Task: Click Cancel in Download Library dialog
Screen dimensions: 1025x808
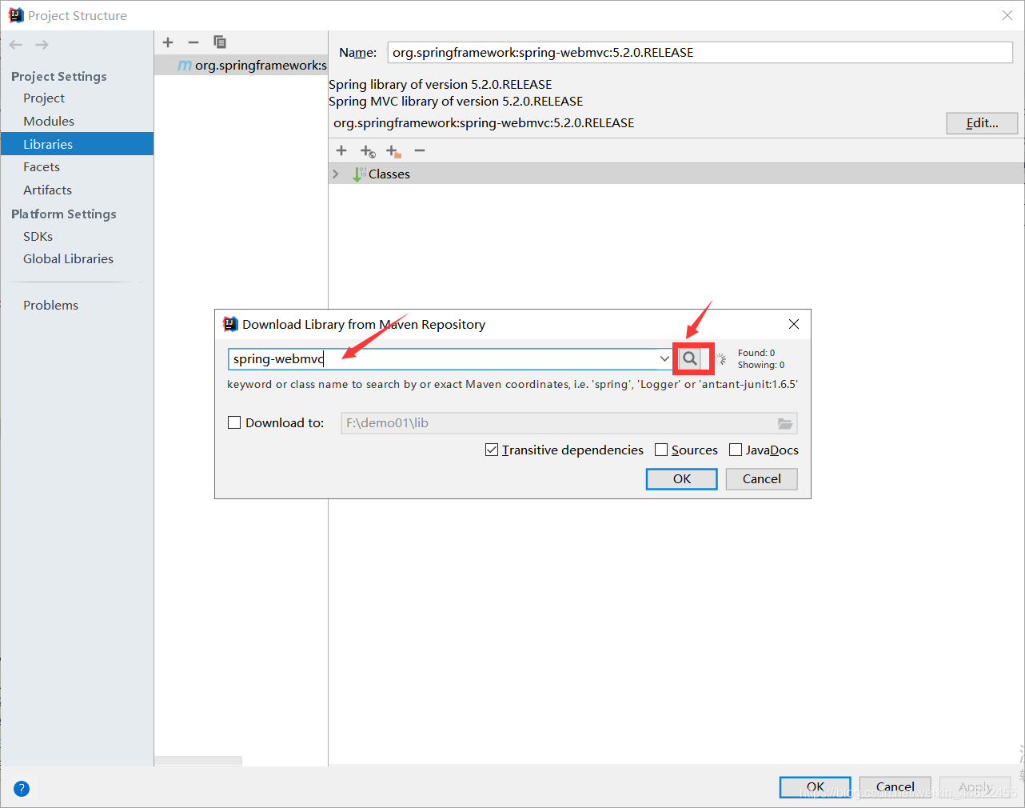Action: coord(761,478)
